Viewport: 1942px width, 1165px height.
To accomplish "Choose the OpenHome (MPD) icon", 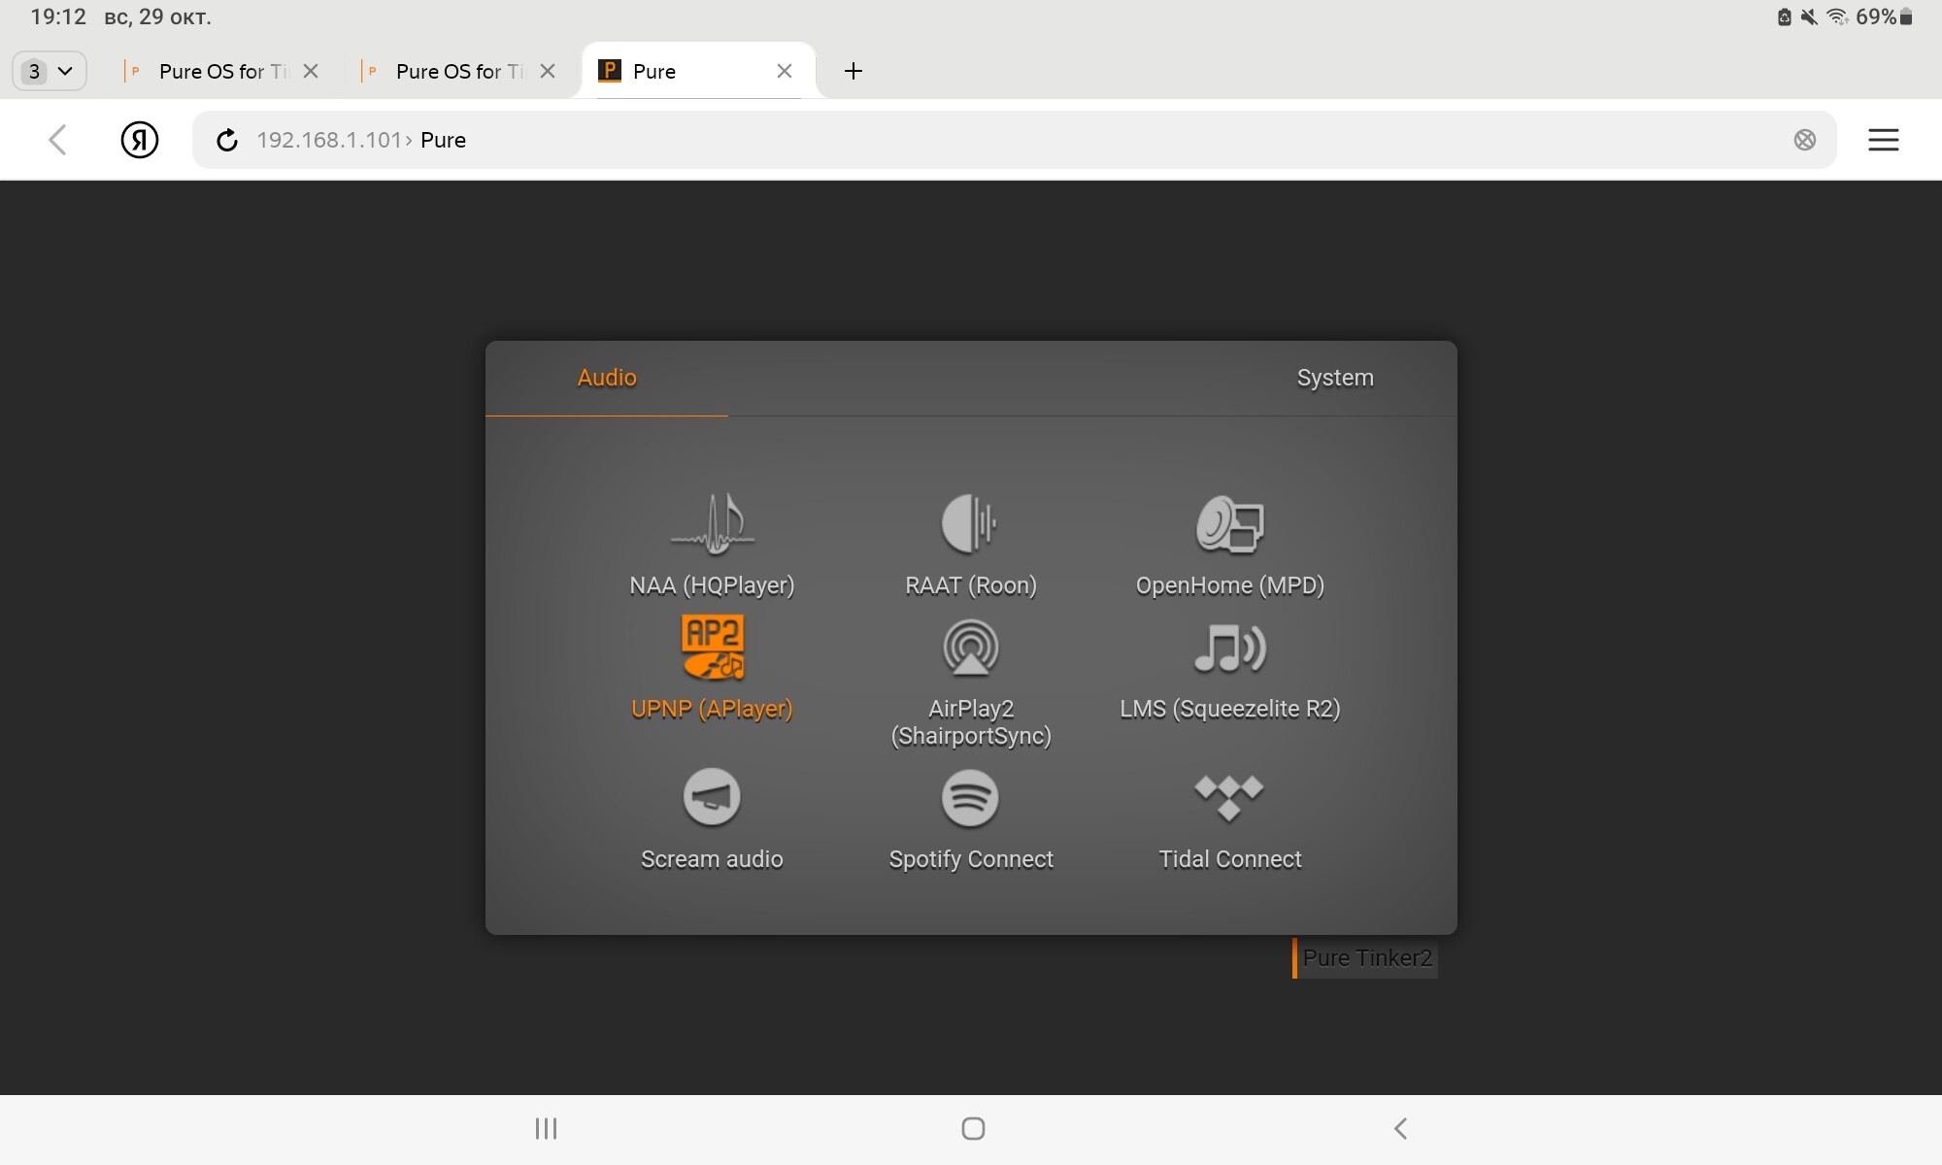I will pos(1229,524).
